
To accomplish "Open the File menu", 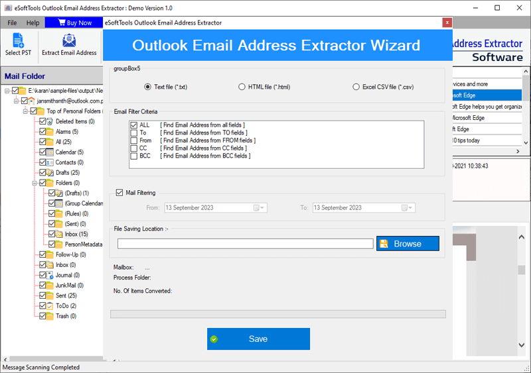I will pyautogui.click(x=12, y=23).
